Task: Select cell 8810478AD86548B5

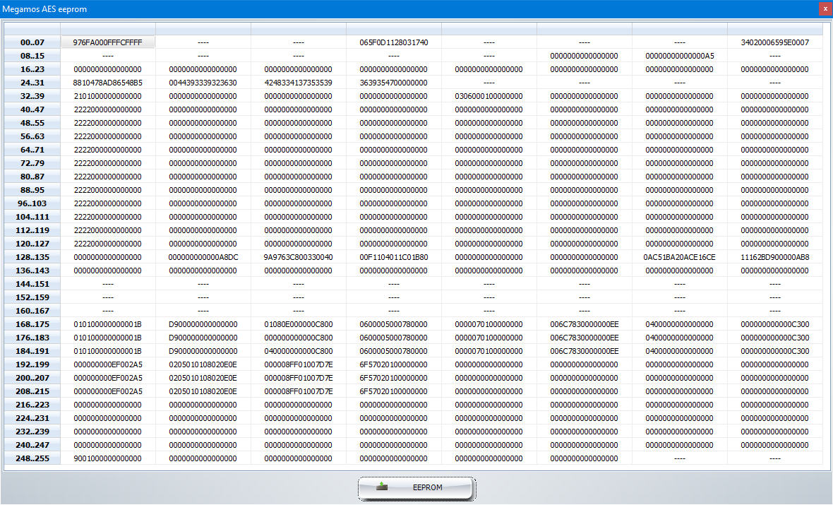Action: tap(108, 83)
